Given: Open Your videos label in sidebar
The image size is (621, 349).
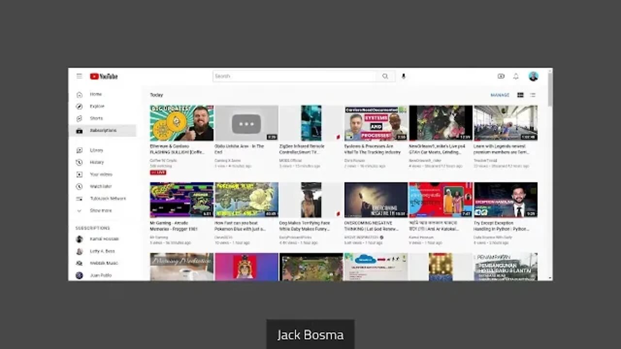Looking at the screenshot, I should (x=101, y=174).
